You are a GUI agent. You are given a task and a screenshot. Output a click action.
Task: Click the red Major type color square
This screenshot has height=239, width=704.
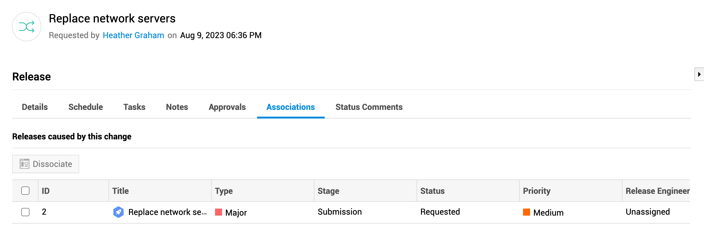point(219,212)
